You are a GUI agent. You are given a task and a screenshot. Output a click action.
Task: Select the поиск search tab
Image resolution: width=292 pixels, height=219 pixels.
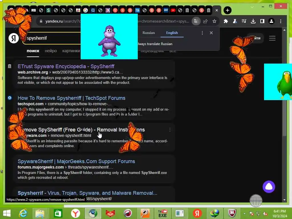point(33,51)
